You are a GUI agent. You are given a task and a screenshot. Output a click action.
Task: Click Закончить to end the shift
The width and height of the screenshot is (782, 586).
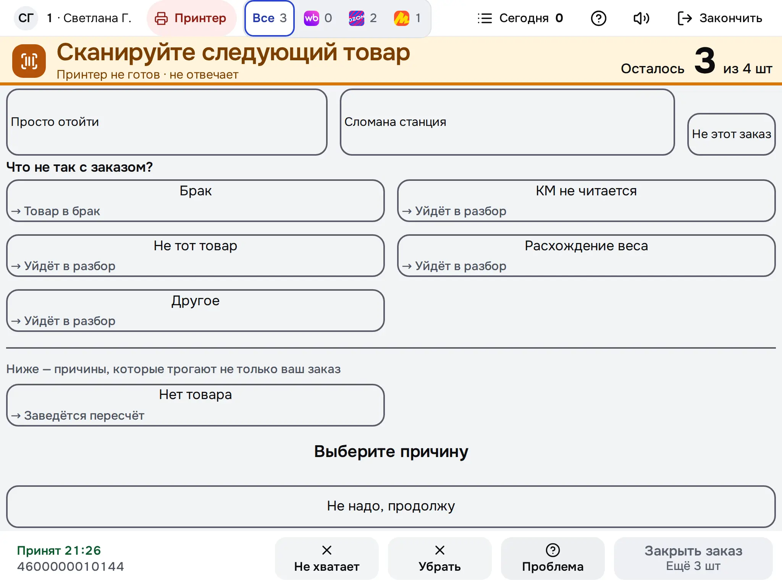pos(720,18)
